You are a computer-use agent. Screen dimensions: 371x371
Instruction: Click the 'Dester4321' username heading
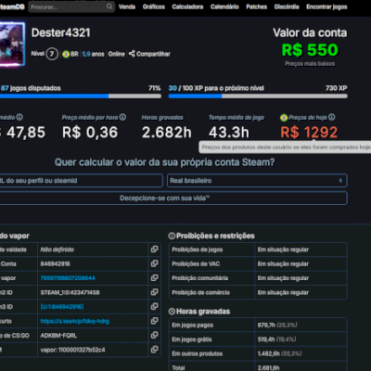tap(60, 32)
